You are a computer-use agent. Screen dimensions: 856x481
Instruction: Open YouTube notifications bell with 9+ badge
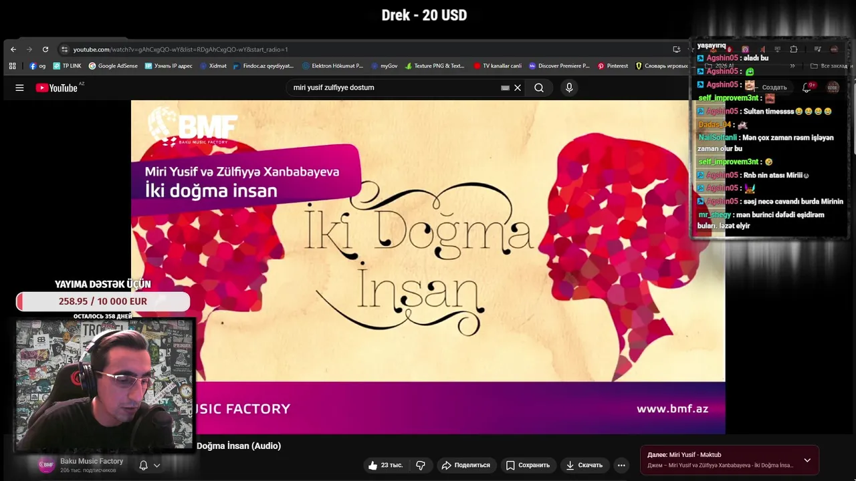[807, 88]
